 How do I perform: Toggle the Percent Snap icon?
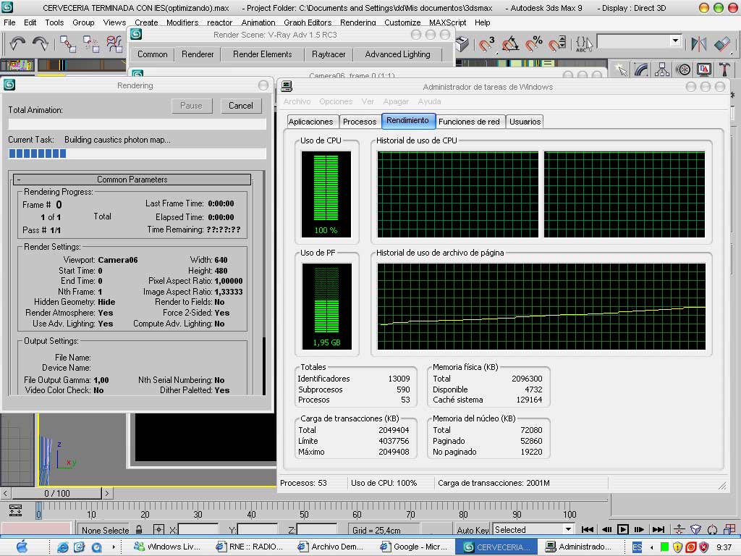[533, 44]
